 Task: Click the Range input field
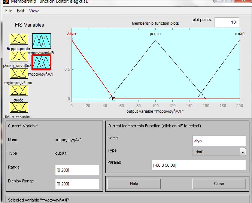[77, 170]
